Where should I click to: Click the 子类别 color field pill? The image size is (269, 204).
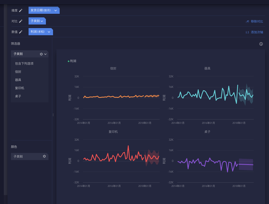(x=30, y=157)
